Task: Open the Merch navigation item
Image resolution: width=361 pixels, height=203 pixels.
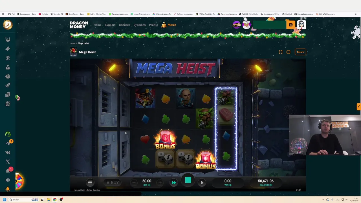Action: click(x=169, y=25)
